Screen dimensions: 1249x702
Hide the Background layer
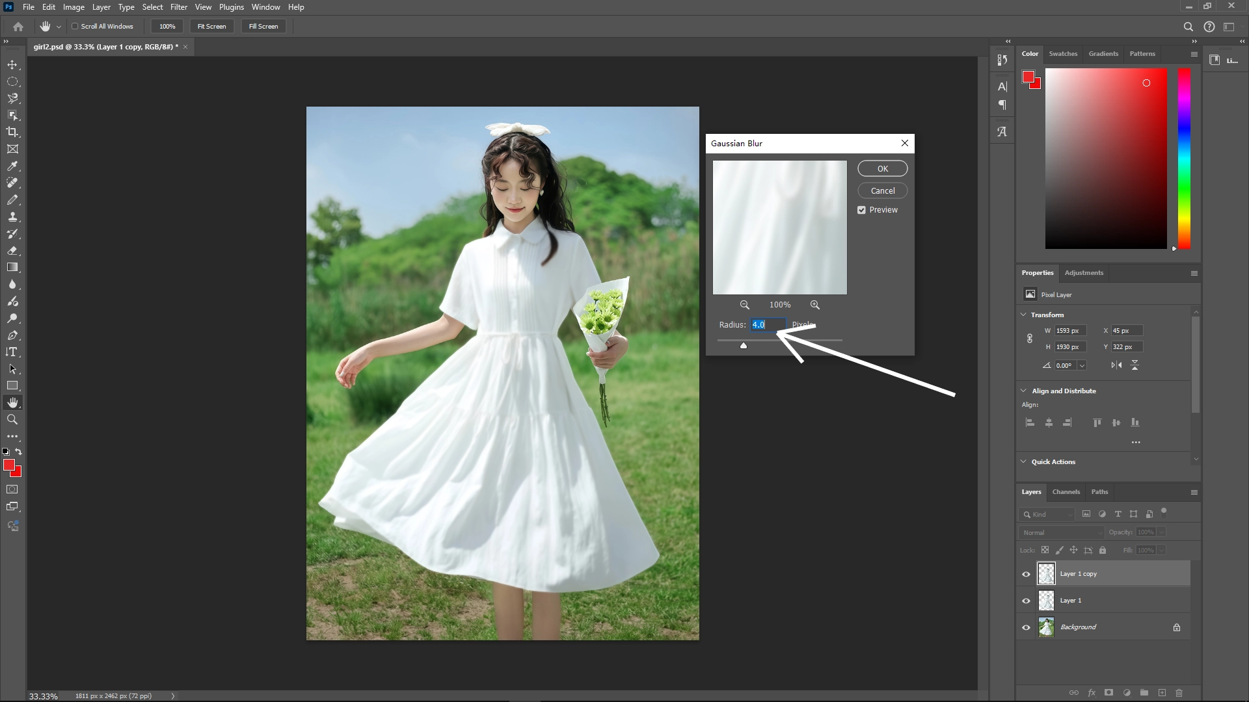(1025, 627)
